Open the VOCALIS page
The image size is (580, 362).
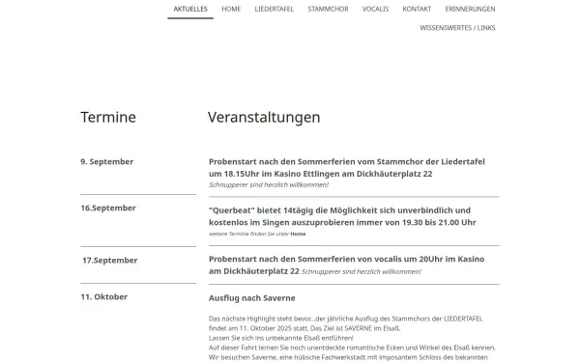tap(375, 9)
